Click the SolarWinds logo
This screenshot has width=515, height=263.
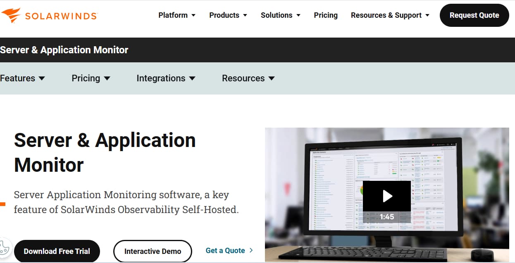[x=49, y=15]
